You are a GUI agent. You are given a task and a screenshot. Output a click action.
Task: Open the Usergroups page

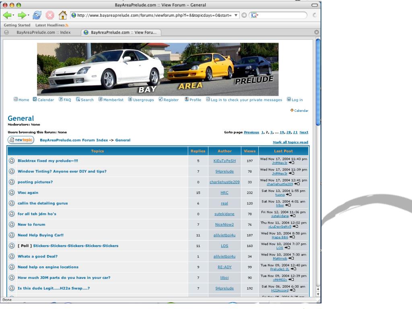(141, 100)
